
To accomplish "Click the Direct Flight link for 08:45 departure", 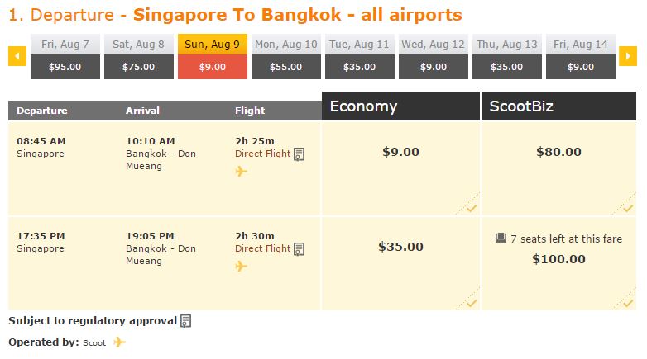I will coord(263,154).
